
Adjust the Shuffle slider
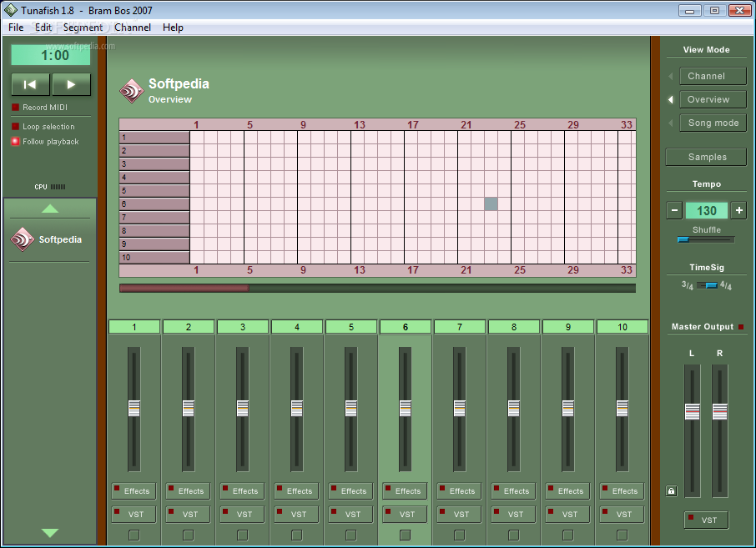click(x=706, y=239)
